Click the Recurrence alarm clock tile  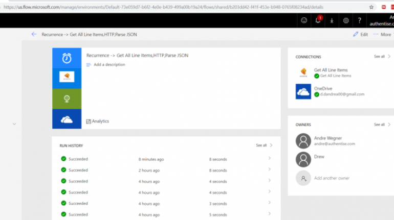(67, 58)
